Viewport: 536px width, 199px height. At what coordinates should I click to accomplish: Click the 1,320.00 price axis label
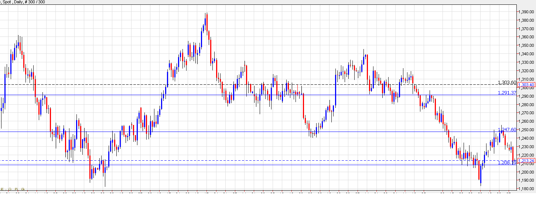[526, 71]
